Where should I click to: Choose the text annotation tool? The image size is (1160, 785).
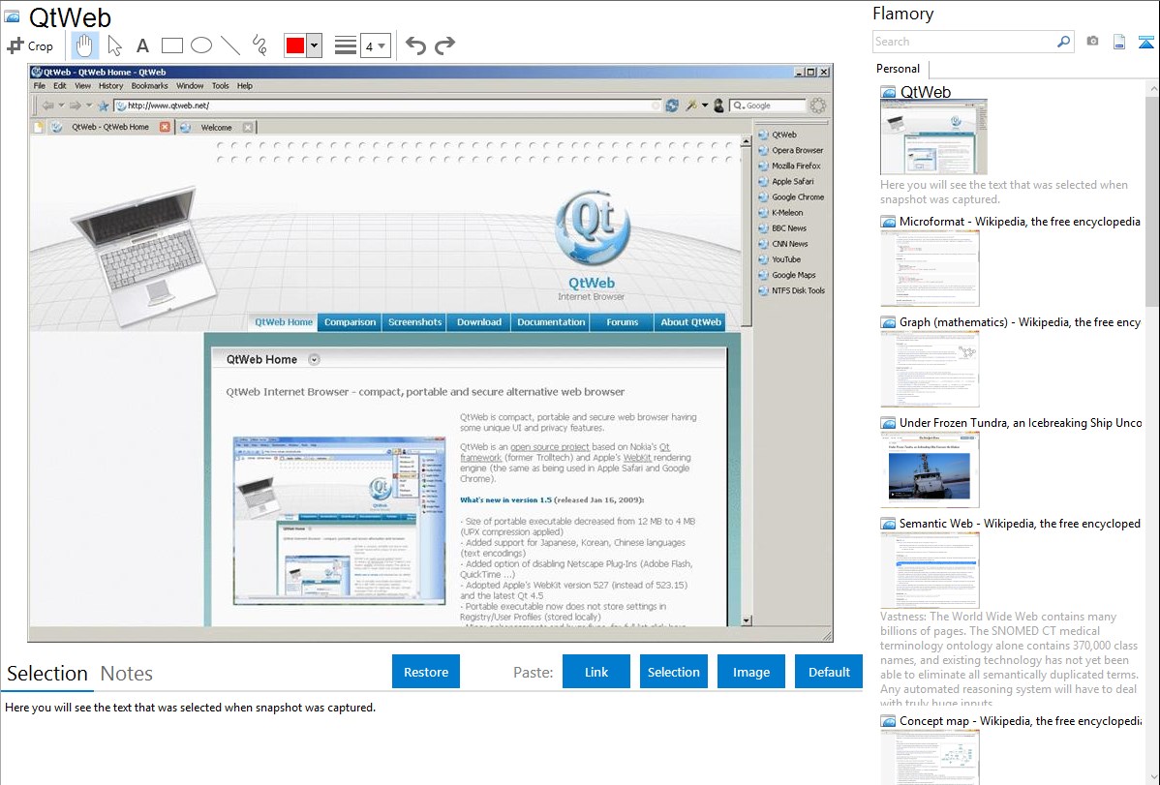pyautogui.click(x=142, y=45)
